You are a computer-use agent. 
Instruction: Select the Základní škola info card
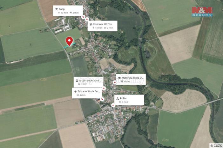coord(87,93)
